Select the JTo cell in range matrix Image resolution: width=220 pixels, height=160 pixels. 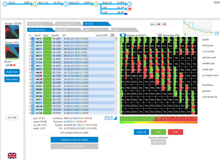(x=140, y=64)
